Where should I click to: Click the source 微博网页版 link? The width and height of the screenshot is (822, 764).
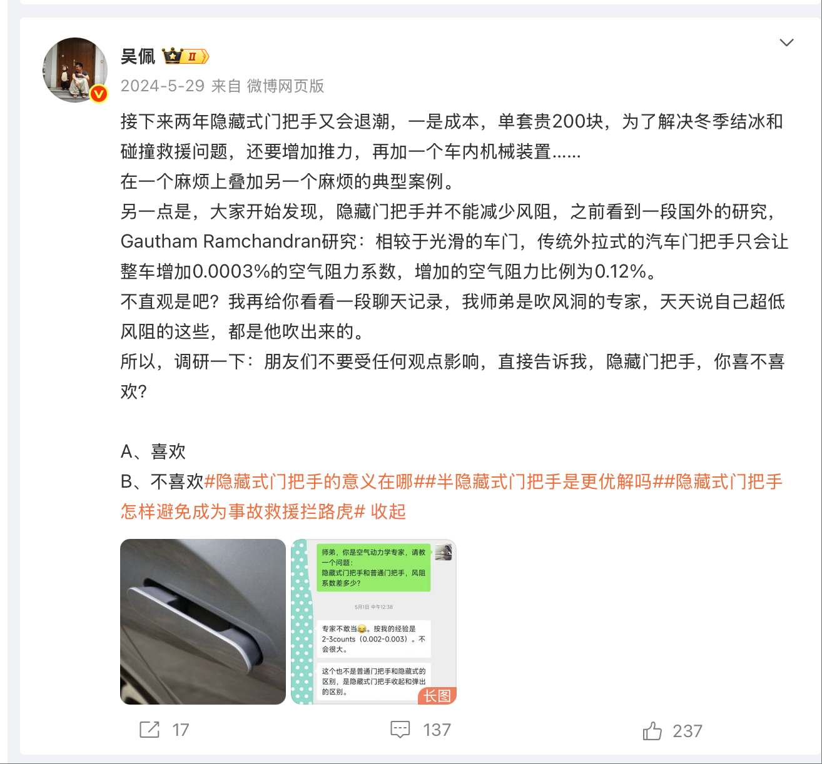click(285, 86)
